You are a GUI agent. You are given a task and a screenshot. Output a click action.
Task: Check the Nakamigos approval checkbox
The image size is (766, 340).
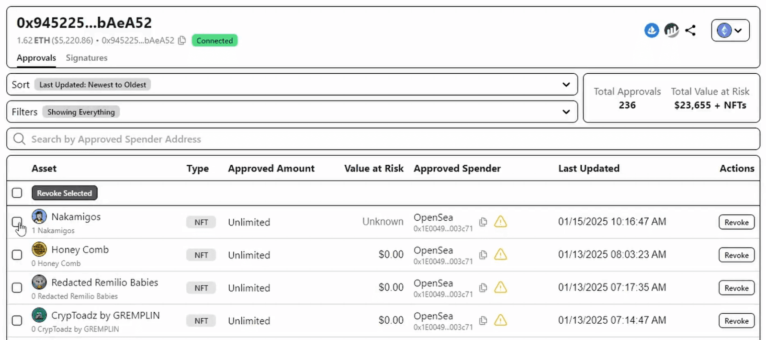pos(17,222)
